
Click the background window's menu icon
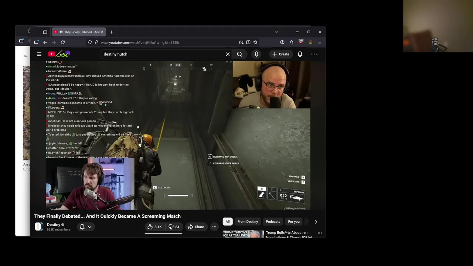25,56
